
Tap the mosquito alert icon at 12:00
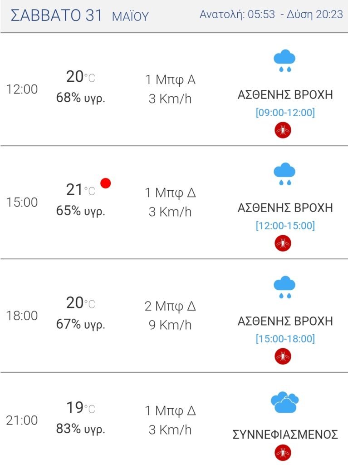(283, 130)
